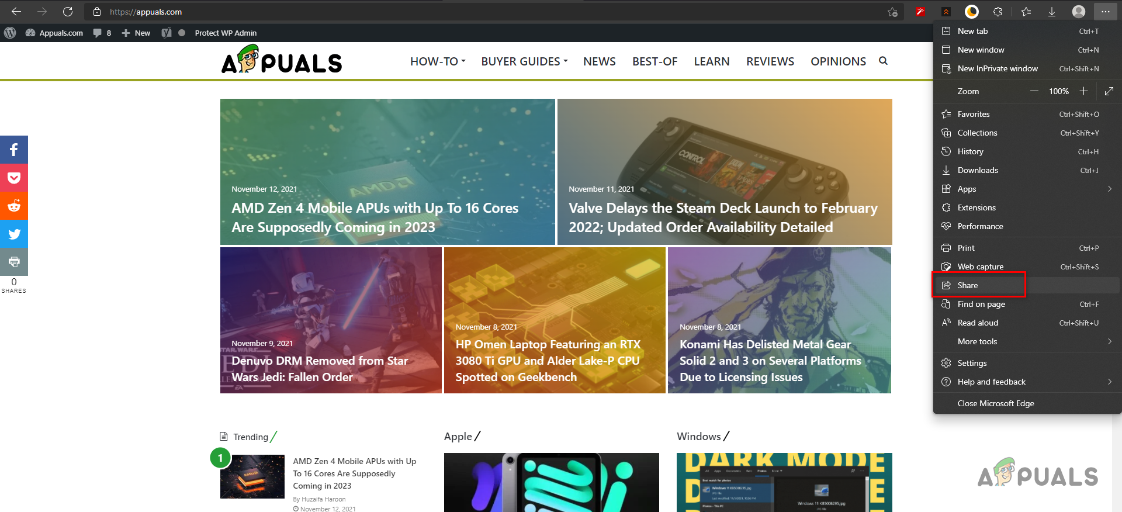Expand the HOW-TO dropdown menu
This screenshot has height=512, width=1122.
pos(438,61)
